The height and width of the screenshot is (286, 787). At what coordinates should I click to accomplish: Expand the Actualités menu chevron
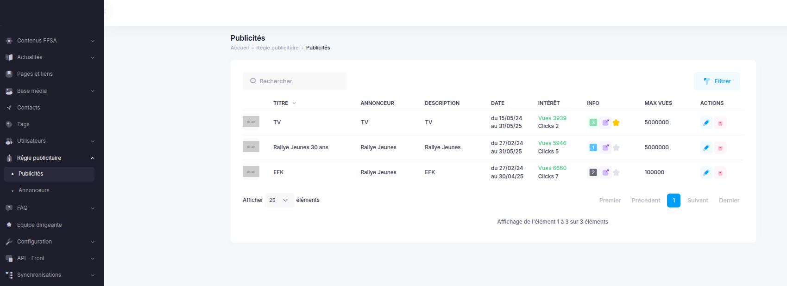[x=93, y=58]
